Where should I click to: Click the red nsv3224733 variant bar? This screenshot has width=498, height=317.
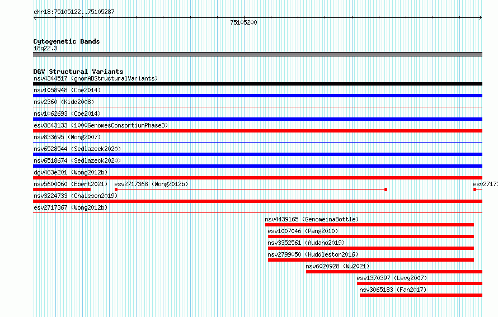pyautogui.click(x=257, y=201)
